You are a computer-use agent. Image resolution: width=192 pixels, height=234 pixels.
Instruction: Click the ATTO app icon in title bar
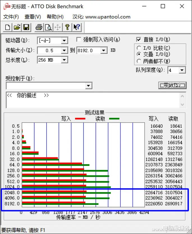click(7, 6)
